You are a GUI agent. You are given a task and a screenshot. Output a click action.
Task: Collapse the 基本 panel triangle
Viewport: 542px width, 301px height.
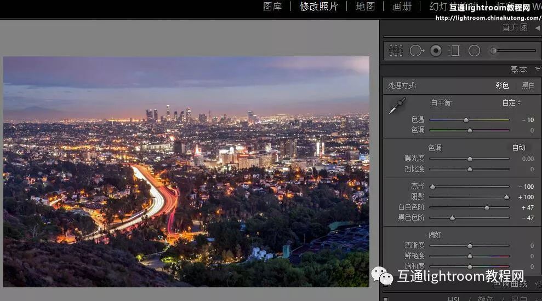pos(538,70)
